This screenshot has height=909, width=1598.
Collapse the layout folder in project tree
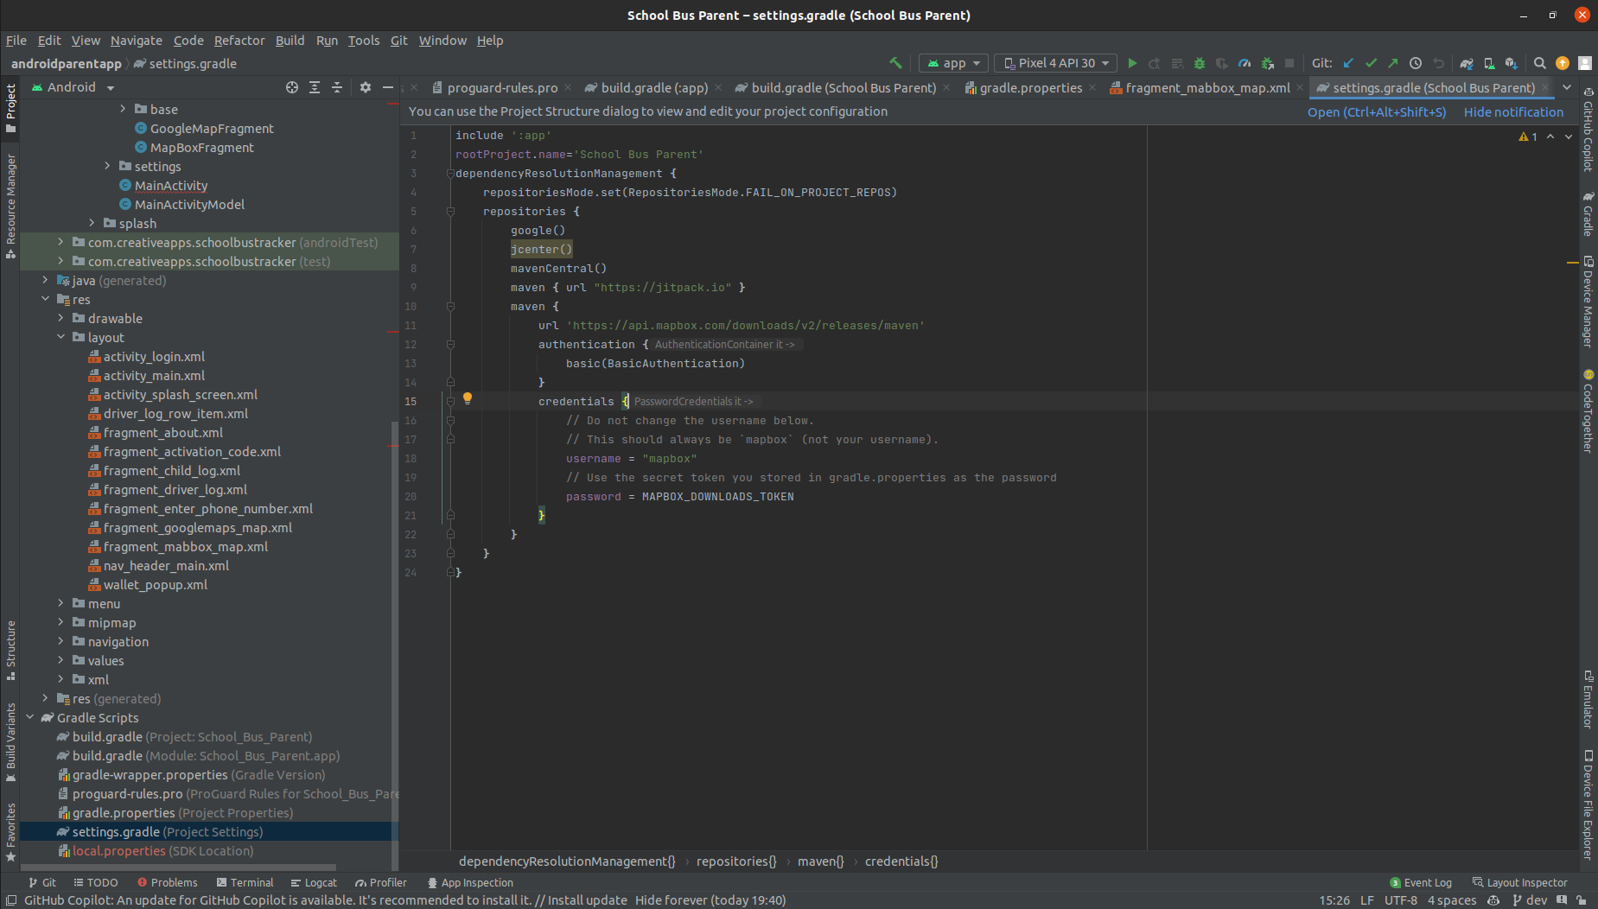[x=60, y=337]
